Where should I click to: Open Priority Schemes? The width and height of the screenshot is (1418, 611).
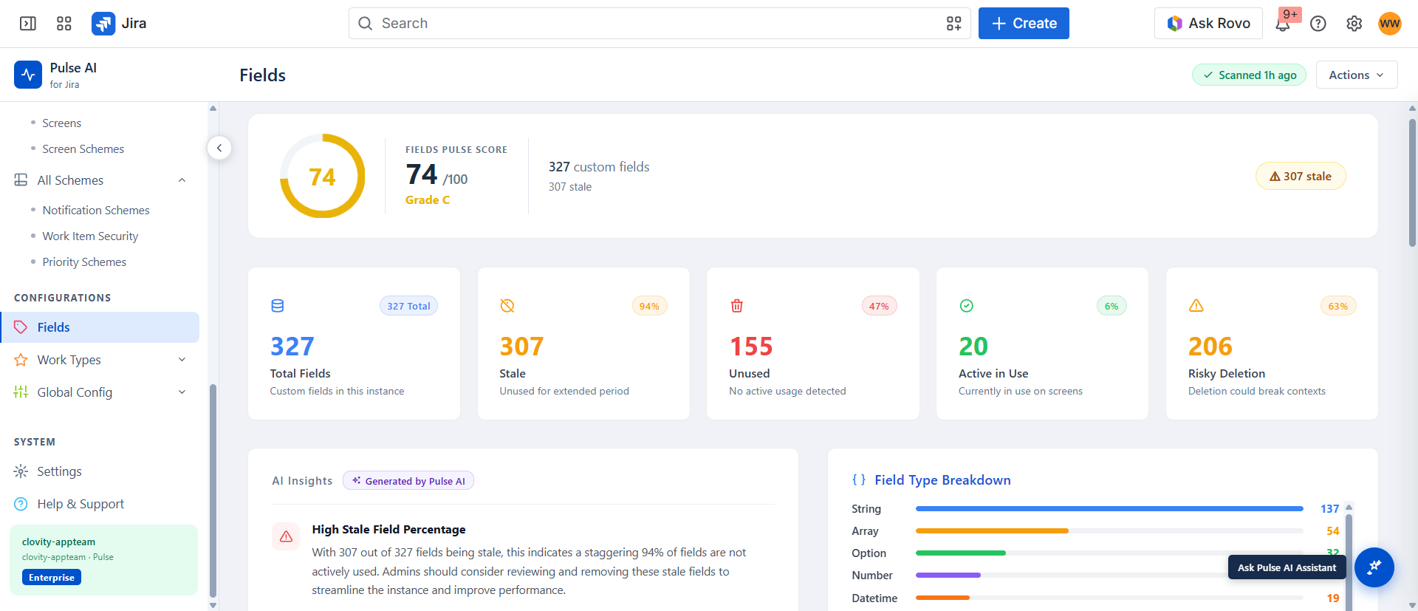coord(84,262)
